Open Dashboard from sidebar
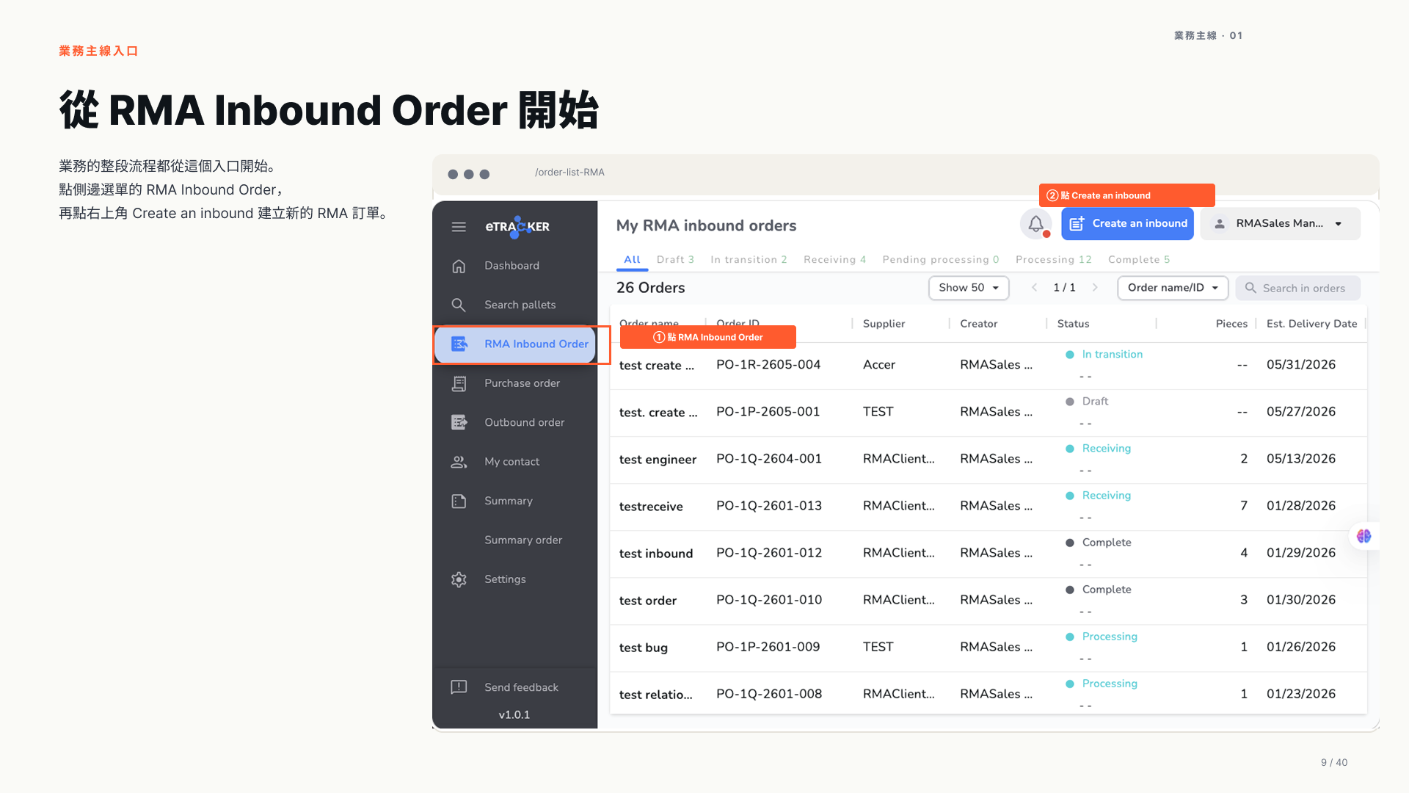 (x=511, y=266)
